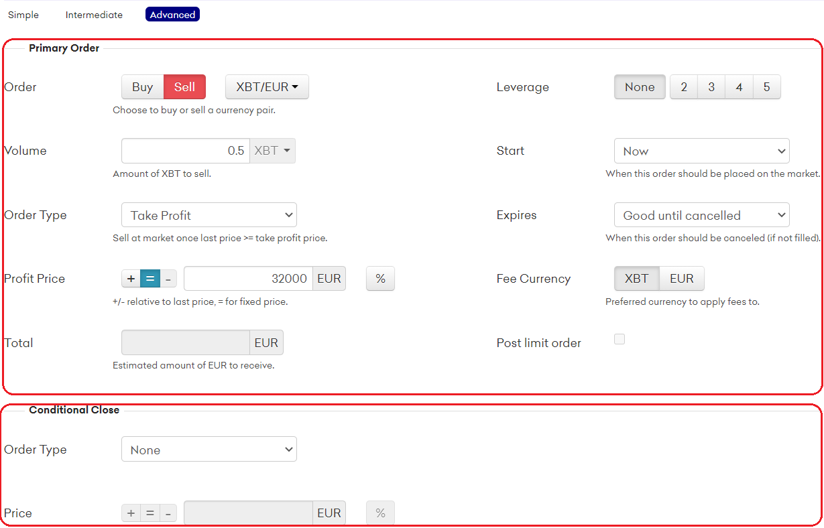Choose leverage level 3
Screen dimensions: 824x528
tap(711, 87)
